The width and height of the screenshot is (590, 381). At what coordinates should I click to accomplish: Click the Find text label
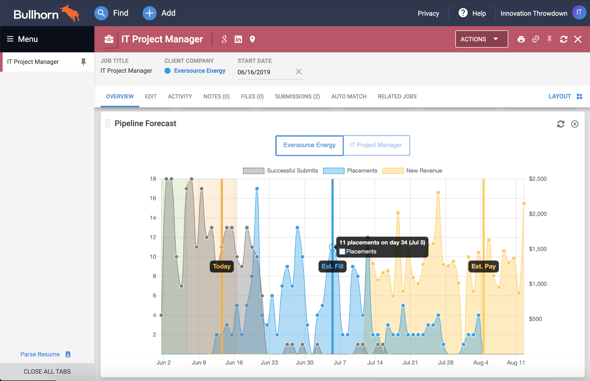click(121, 13)
